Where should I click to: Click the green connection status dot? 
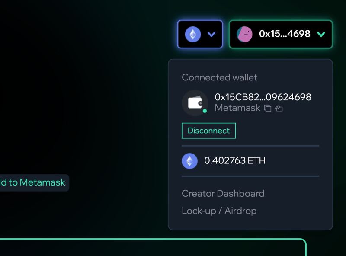tap(205, 111)
